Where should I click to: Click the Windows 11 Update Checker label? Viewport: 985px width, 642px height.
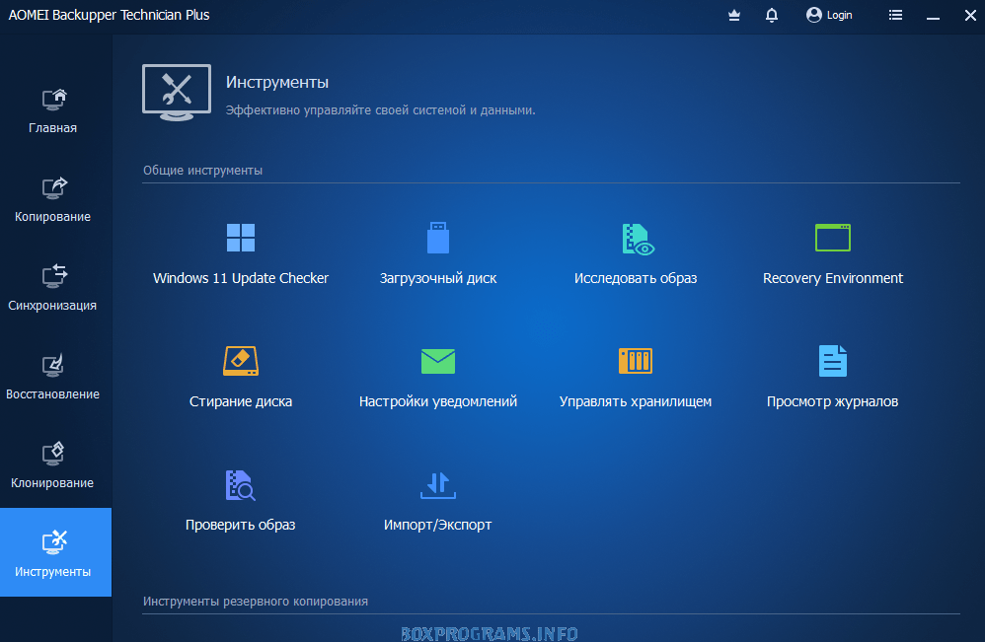click(x=241, y=278)
